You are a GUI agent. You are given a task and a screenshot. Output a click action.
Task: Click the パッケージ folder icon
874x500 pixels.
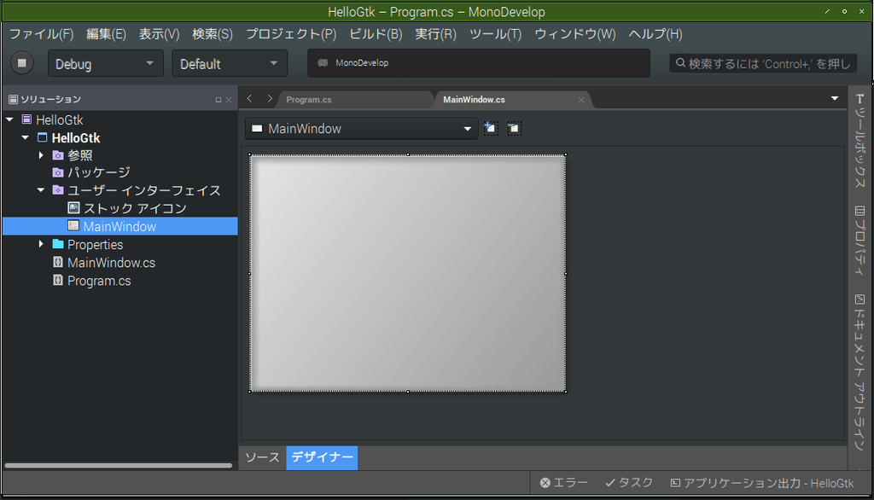pyautogui.click(x=58, y=172)
